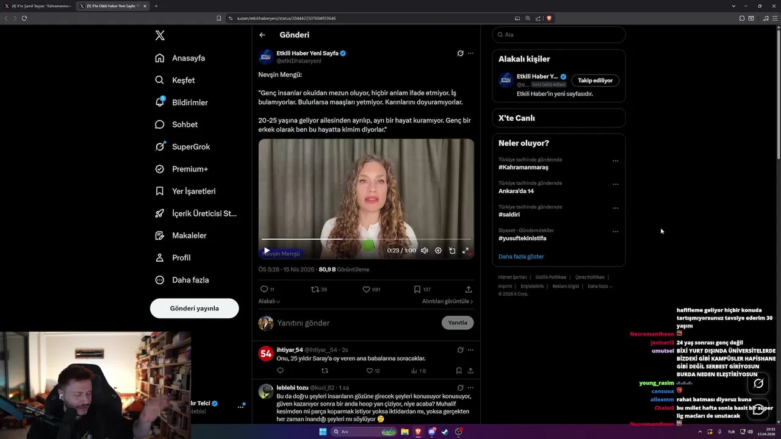Share the main post
Screen dimensions: 781x439
469,289
